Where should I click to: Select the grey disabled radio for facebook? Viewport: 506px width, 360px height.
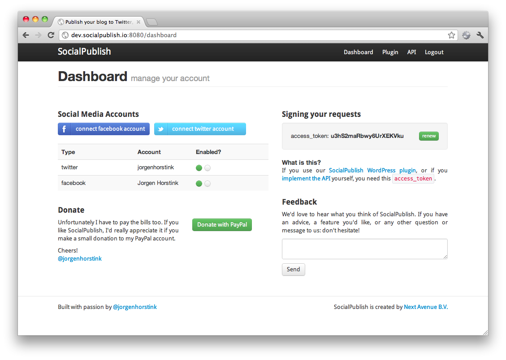[x=208, y=184]
